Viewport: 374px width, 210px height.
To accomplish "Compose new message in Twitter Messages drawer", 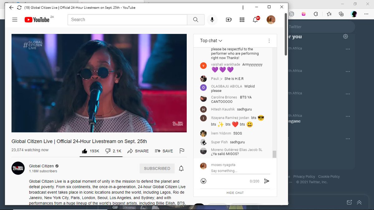I will [x=349, y=202].
